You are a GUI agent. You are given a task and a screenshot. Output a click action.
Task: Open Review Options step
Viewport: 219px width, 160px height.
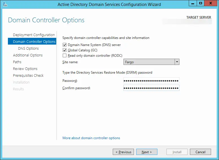[x=25, y=69]
